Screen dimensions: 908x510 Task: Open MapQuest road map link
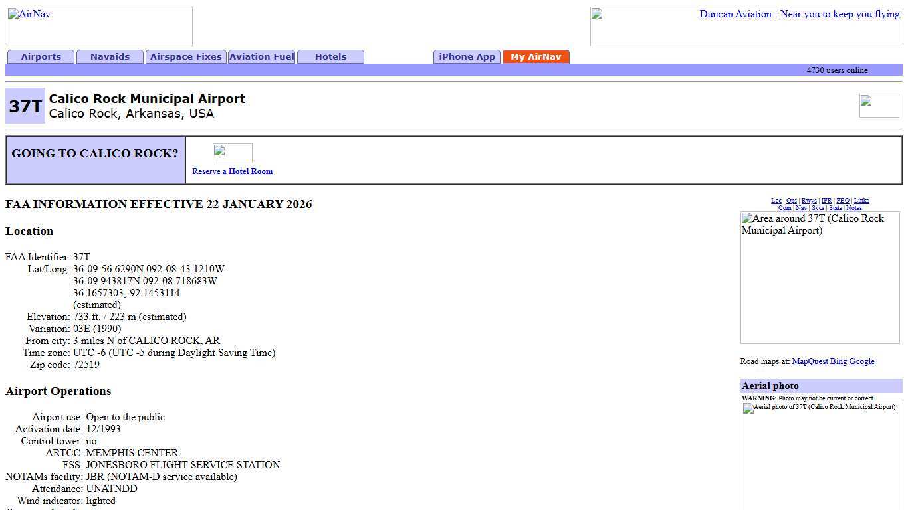click(x=810, y=361)
